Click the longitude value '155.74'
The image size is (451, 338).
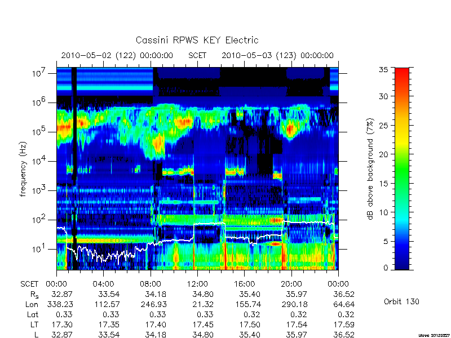[x=247, y=304]
